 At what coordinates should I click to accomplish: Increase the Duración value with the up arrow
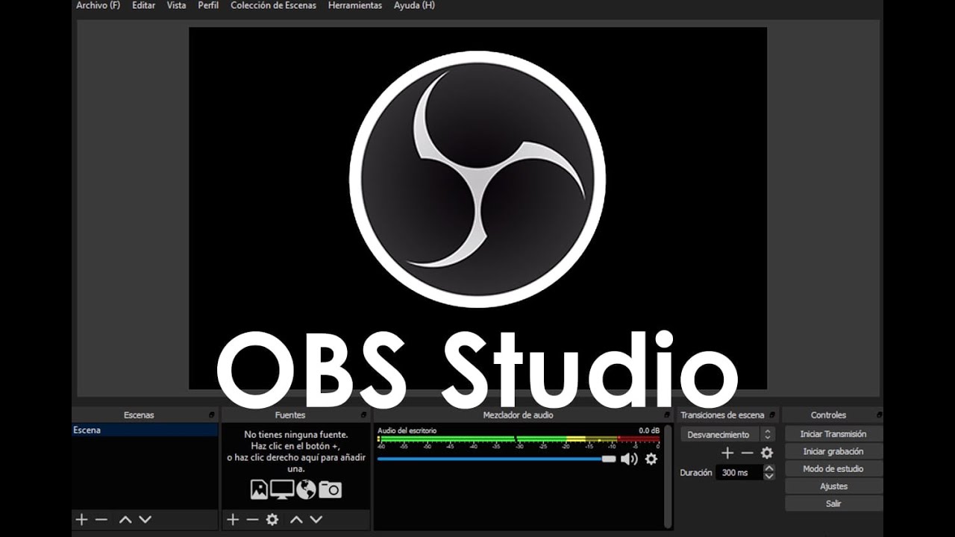coord(769,468)
